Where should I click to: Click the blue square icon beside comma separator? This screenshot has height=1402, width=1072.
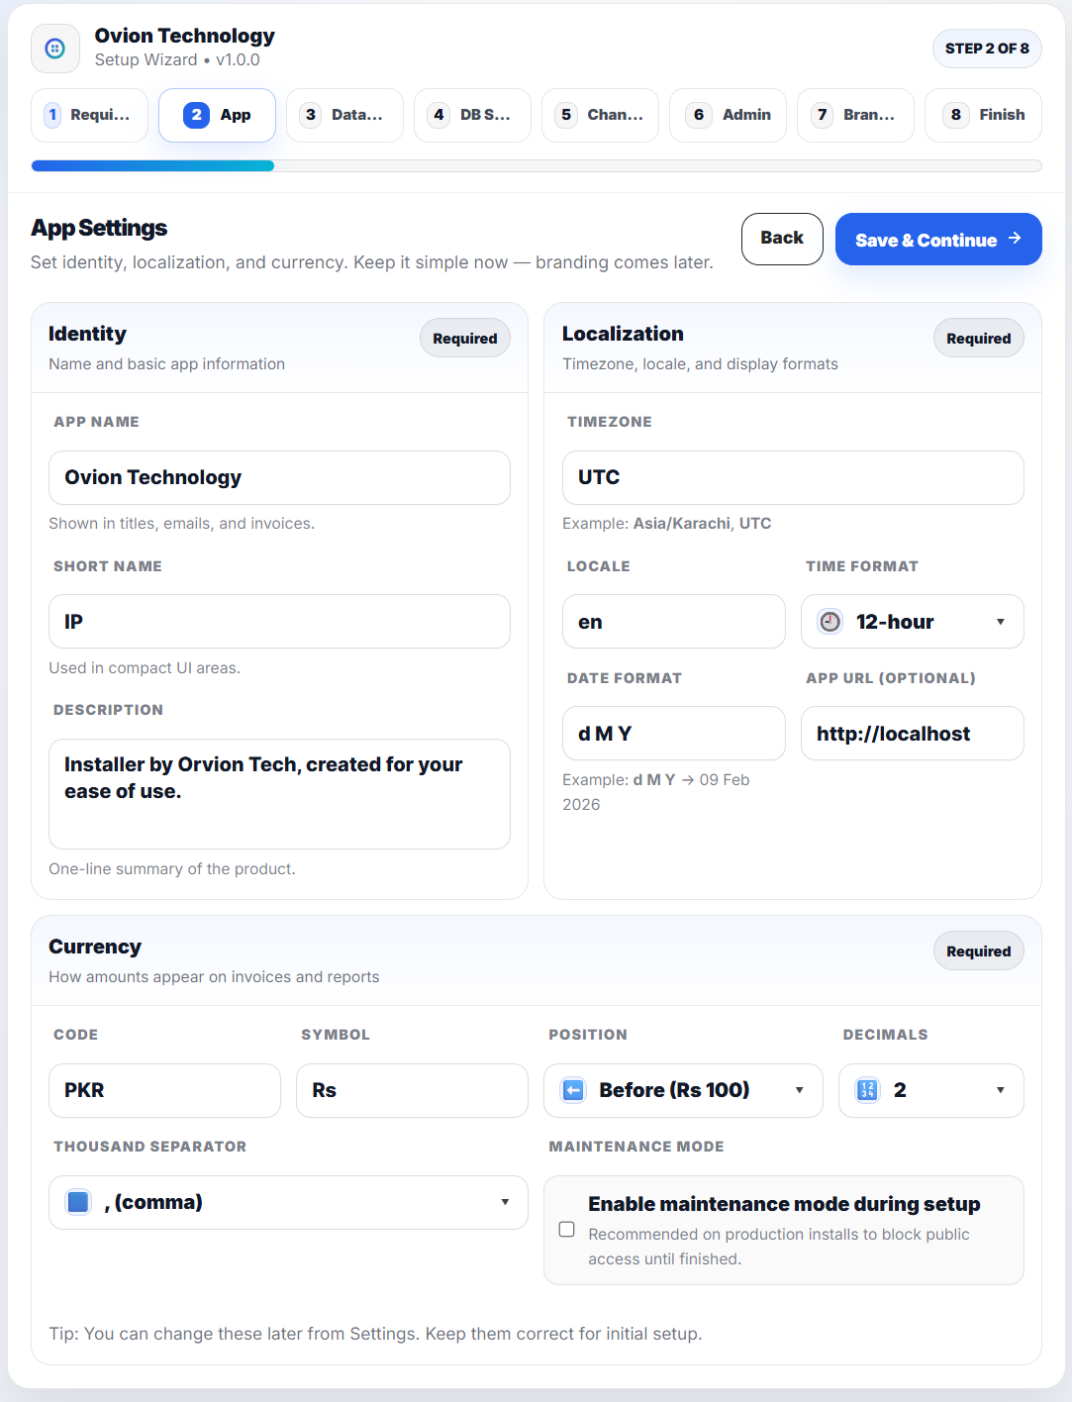pyautogui.click(x=77, y=1201)
